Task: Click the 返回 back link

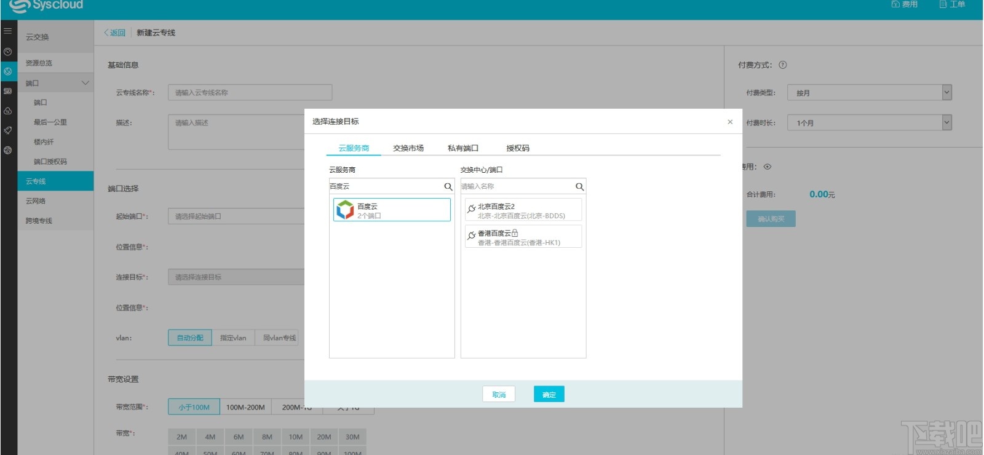Action: coord(114,33)
